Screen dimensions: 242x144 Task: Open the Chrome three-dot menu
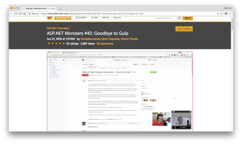coord(231,13)
